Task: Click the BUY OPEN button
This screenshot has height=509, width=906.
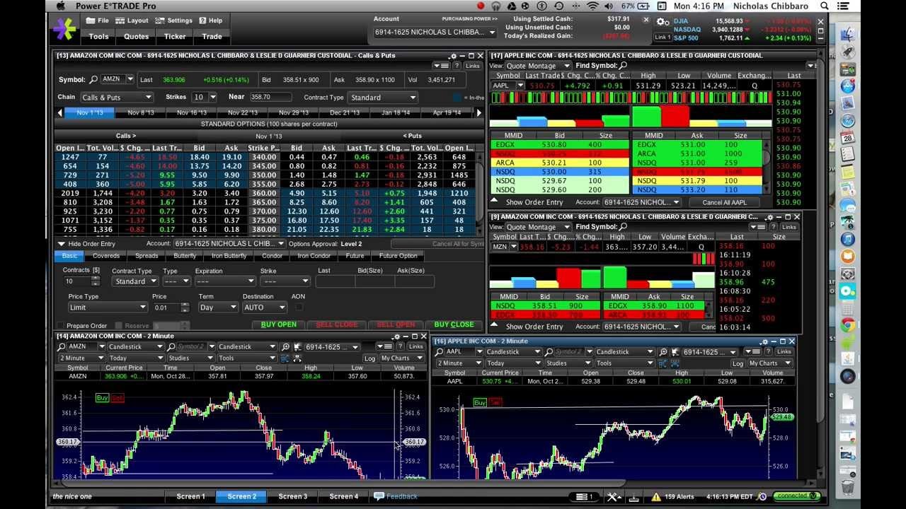Action: (279, 324)
